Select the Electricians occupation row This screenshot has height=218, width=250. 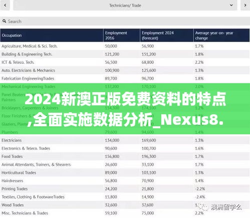tap(125, 140)
